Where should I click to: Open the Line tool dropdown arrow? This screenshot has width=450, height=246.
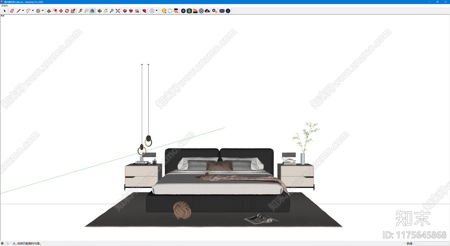[23, 11]
